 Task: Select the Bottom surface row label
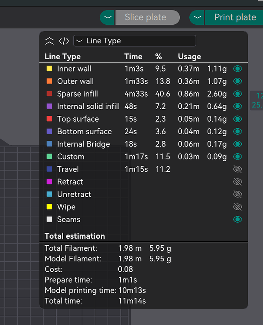tap(84, 132)
